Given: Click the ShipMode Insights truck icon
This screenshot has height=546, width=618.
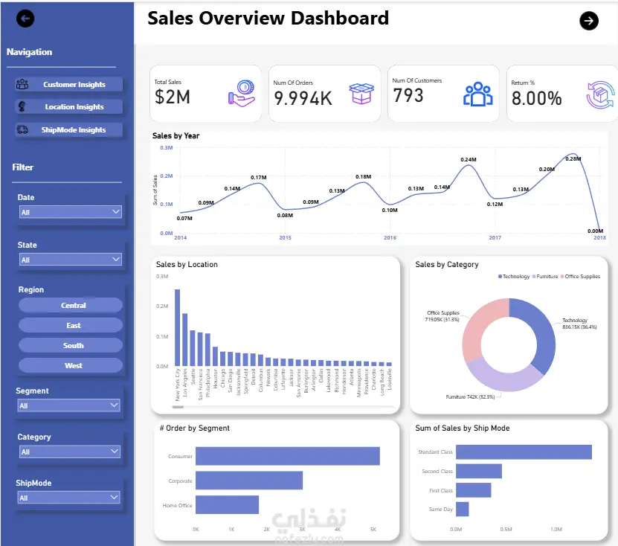Looking at the screenshot, I should pos(22,129).
